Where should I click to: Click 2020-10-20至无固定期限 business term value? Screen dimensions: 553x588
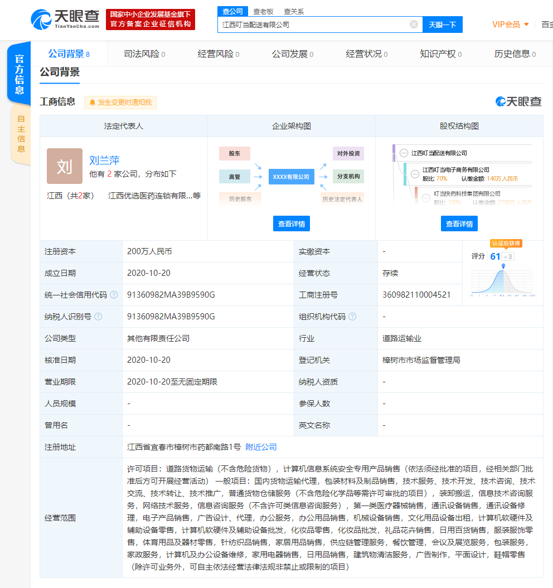(172, 382)
